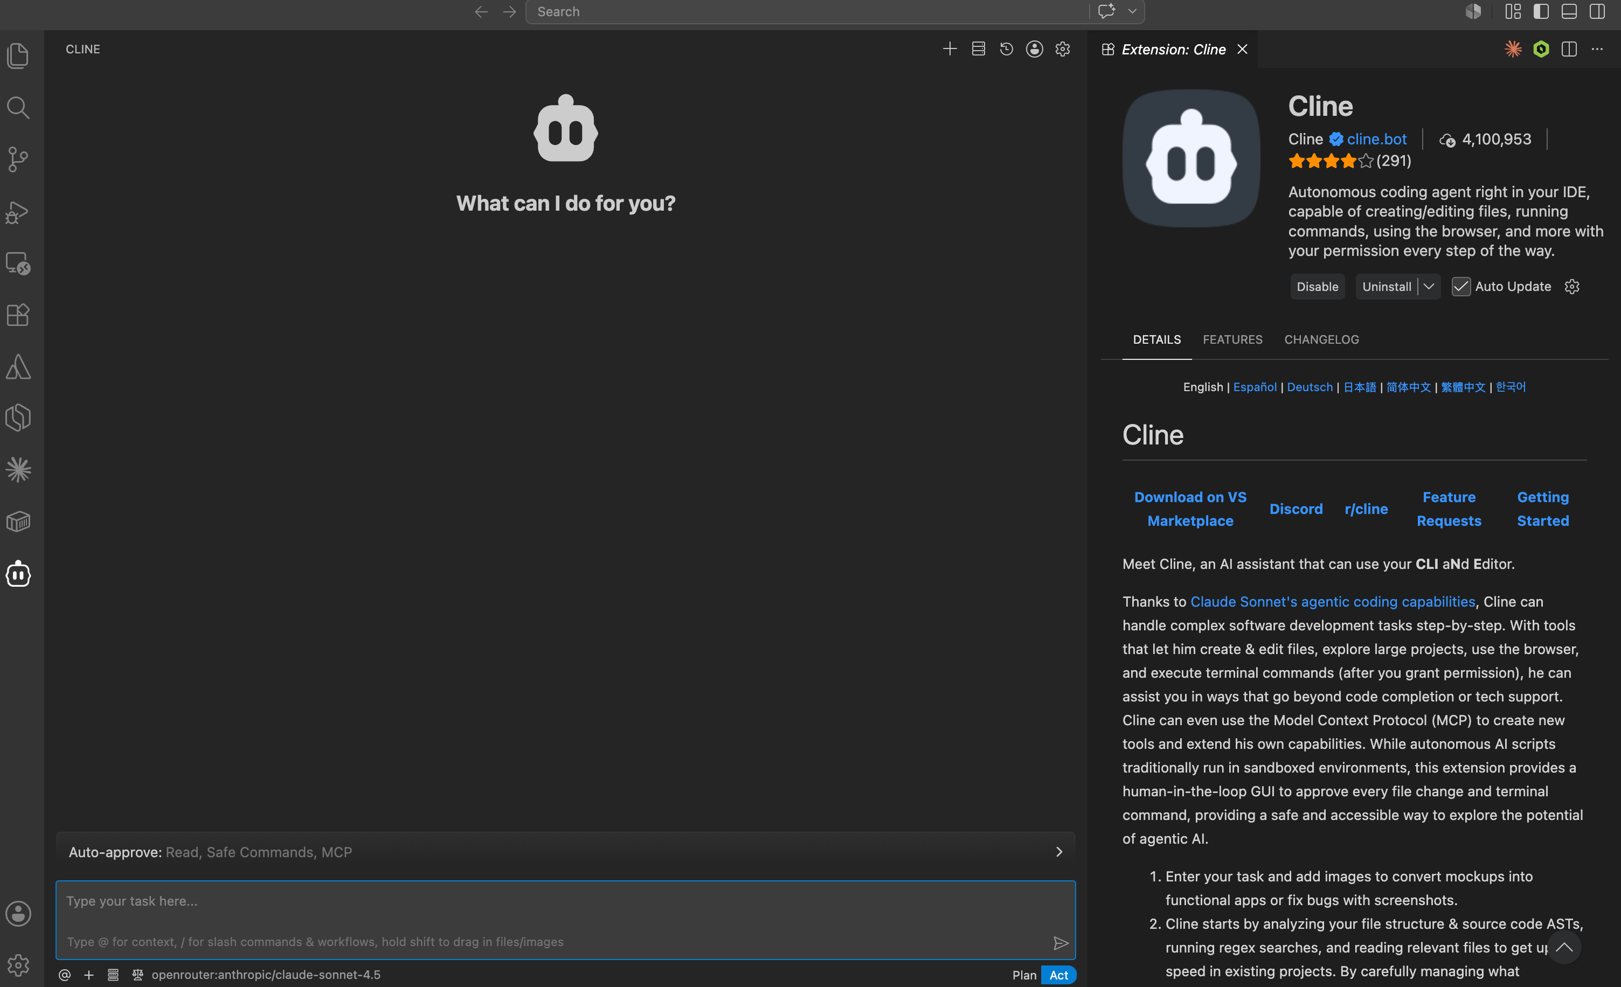Open Remote Explorer view

coord(18,263)
